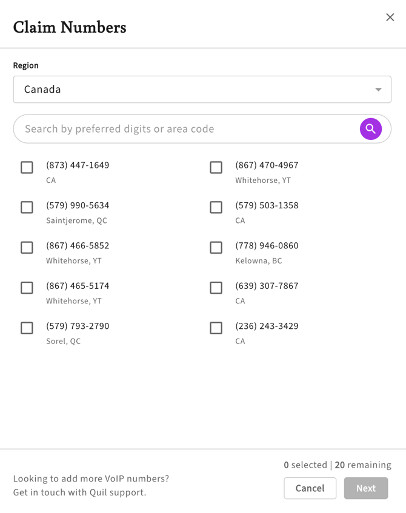Screen dimensions: 406x513
Task: Expand the Region list using the arrow
Action: click(x=378, y=90)
